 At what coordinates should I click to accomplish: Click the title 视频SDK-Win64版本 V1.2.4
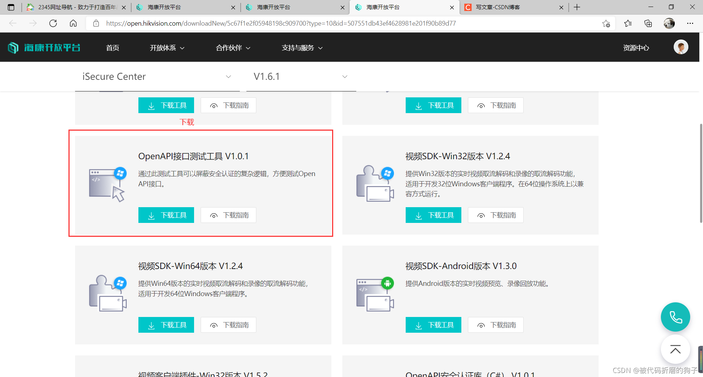click(x=190, y=266)
